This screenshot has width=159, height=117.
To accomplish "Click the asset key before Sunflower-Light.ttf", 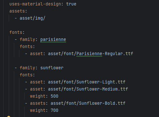I will [36, 82].
